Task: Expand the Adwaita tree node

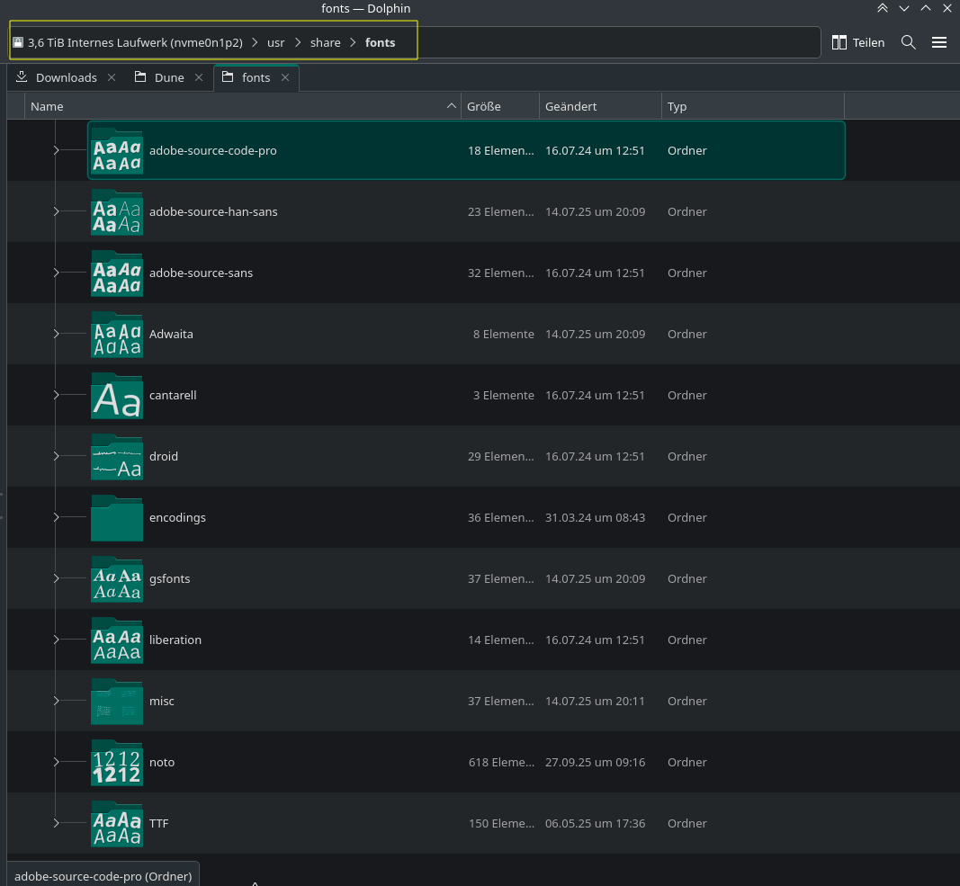Action: pos(57,334)
